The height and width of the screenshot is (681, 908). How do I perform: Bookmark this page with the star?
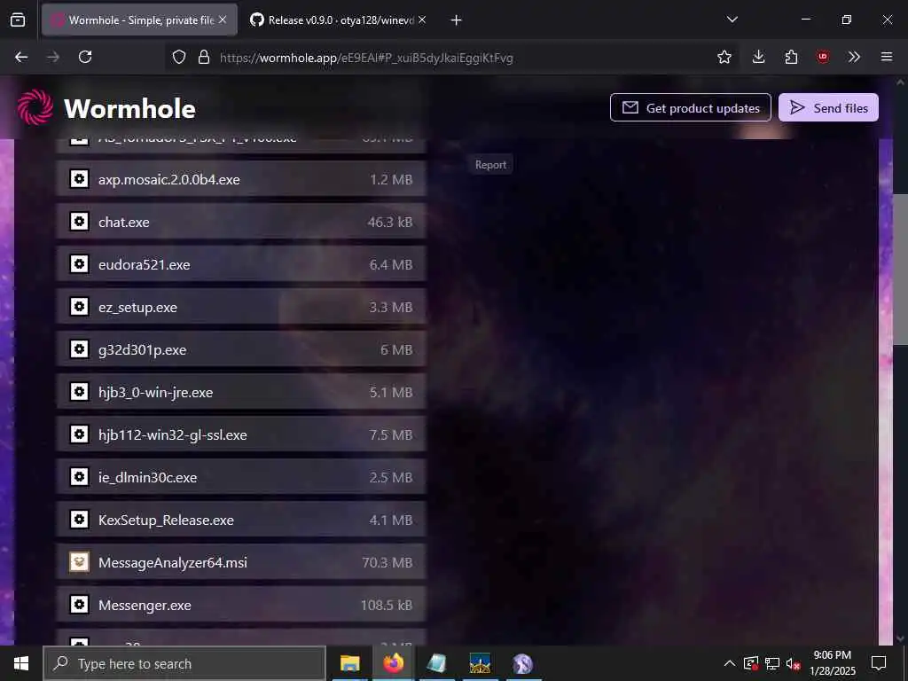(x=724, y=57)
